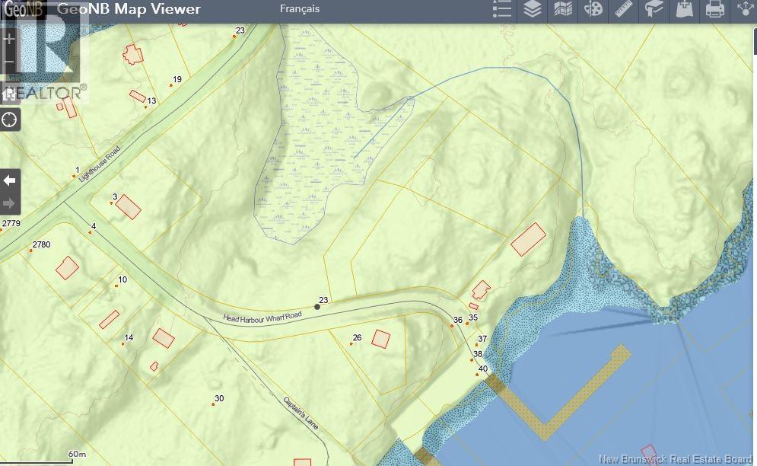Click civic address point 23 on Head Harbour Wharf Road
The image size is (757, 466).
317,307
